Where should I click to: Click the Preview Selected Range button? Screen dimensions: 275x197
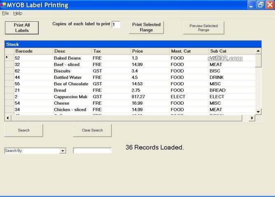203,28
